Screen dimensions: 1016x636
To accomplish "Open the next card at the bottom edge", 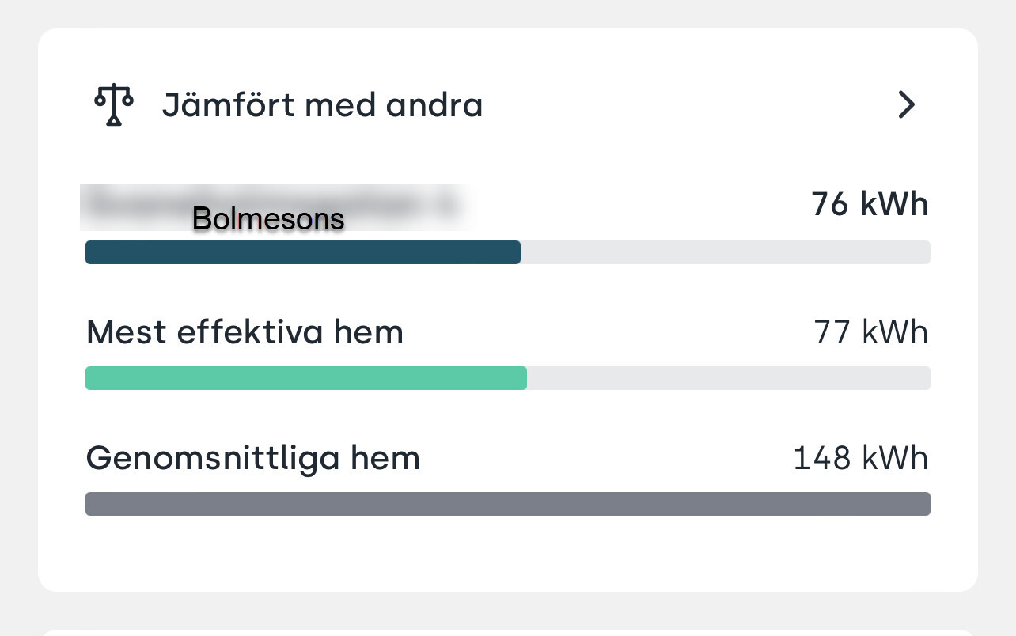I will pos(507,632).
